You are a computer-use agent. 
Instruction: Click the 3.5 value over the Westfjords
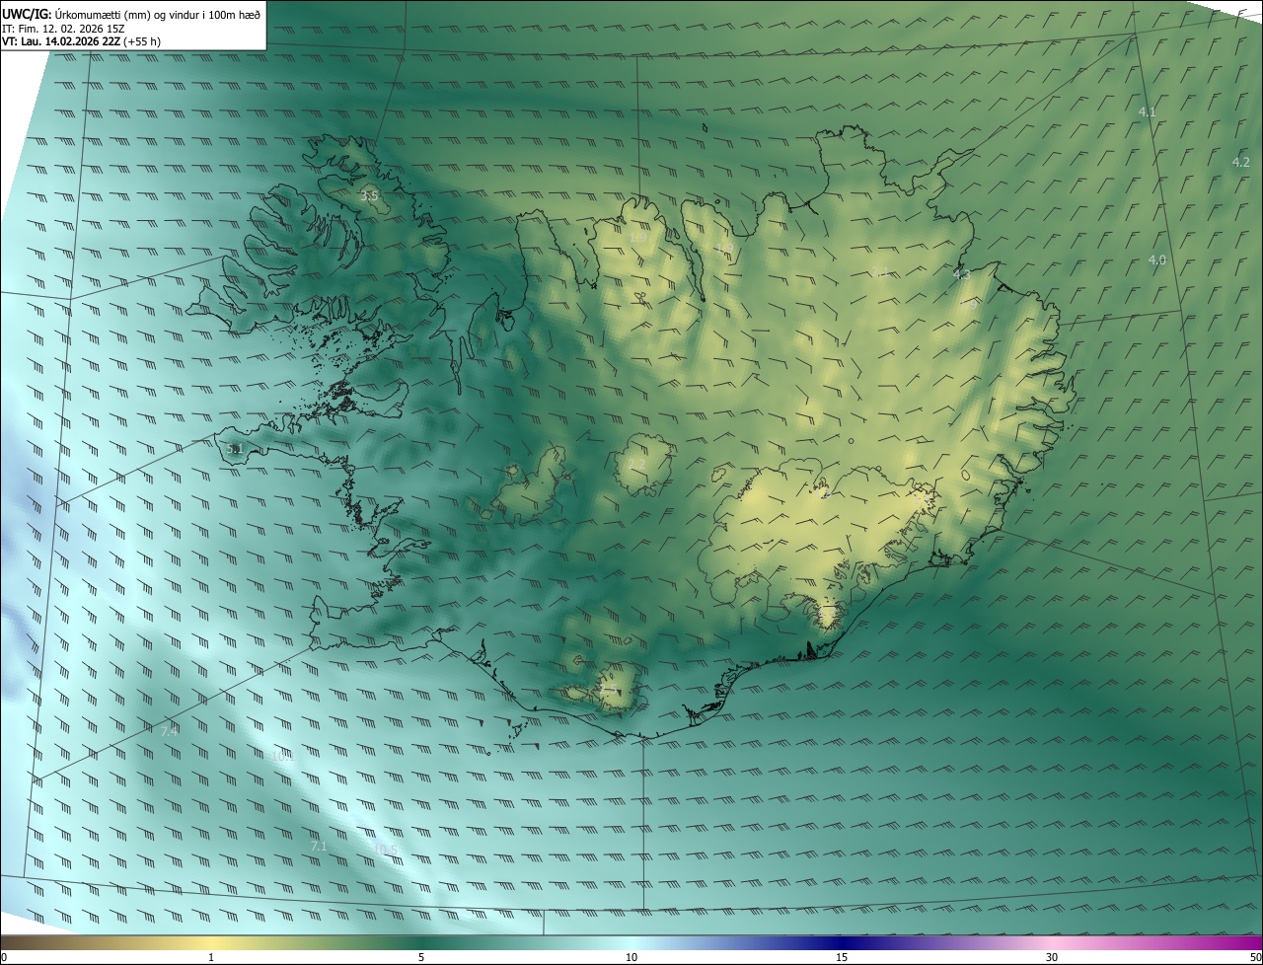click(x=369, y=196)
